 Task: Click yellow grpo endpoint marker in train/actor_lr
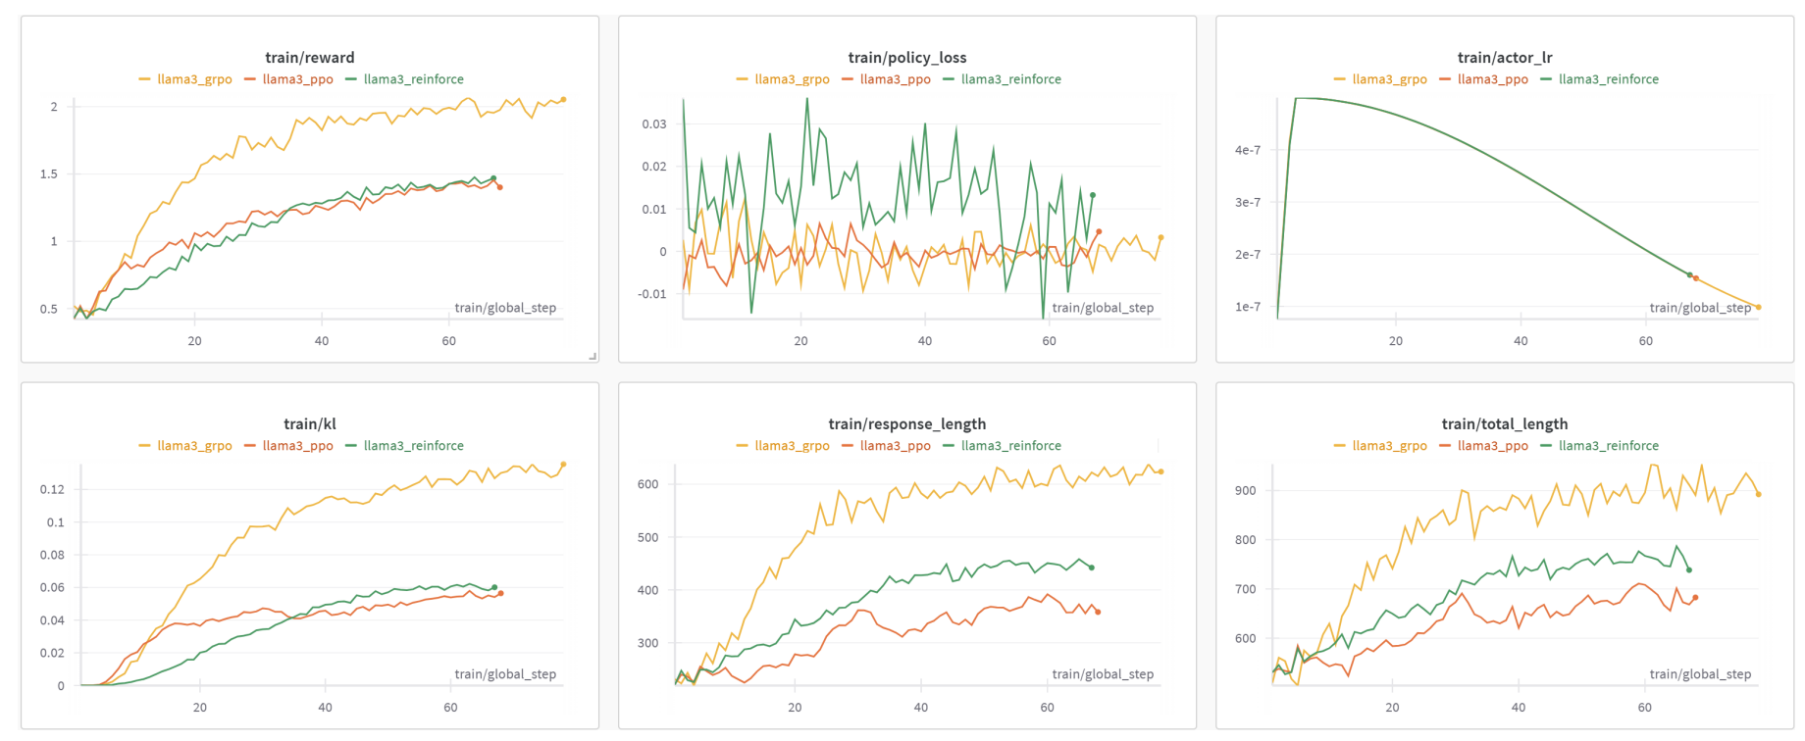tap(1758, 308)
